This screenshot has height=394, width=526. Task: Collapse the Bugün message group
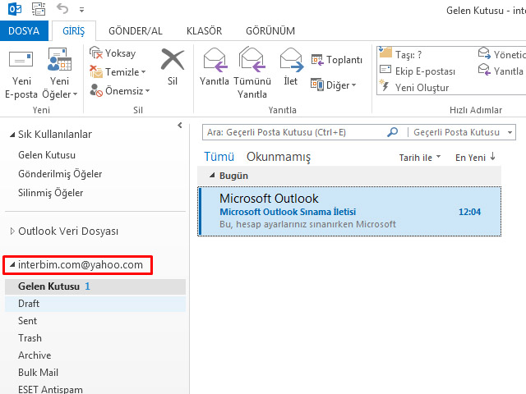coord(212,176)
